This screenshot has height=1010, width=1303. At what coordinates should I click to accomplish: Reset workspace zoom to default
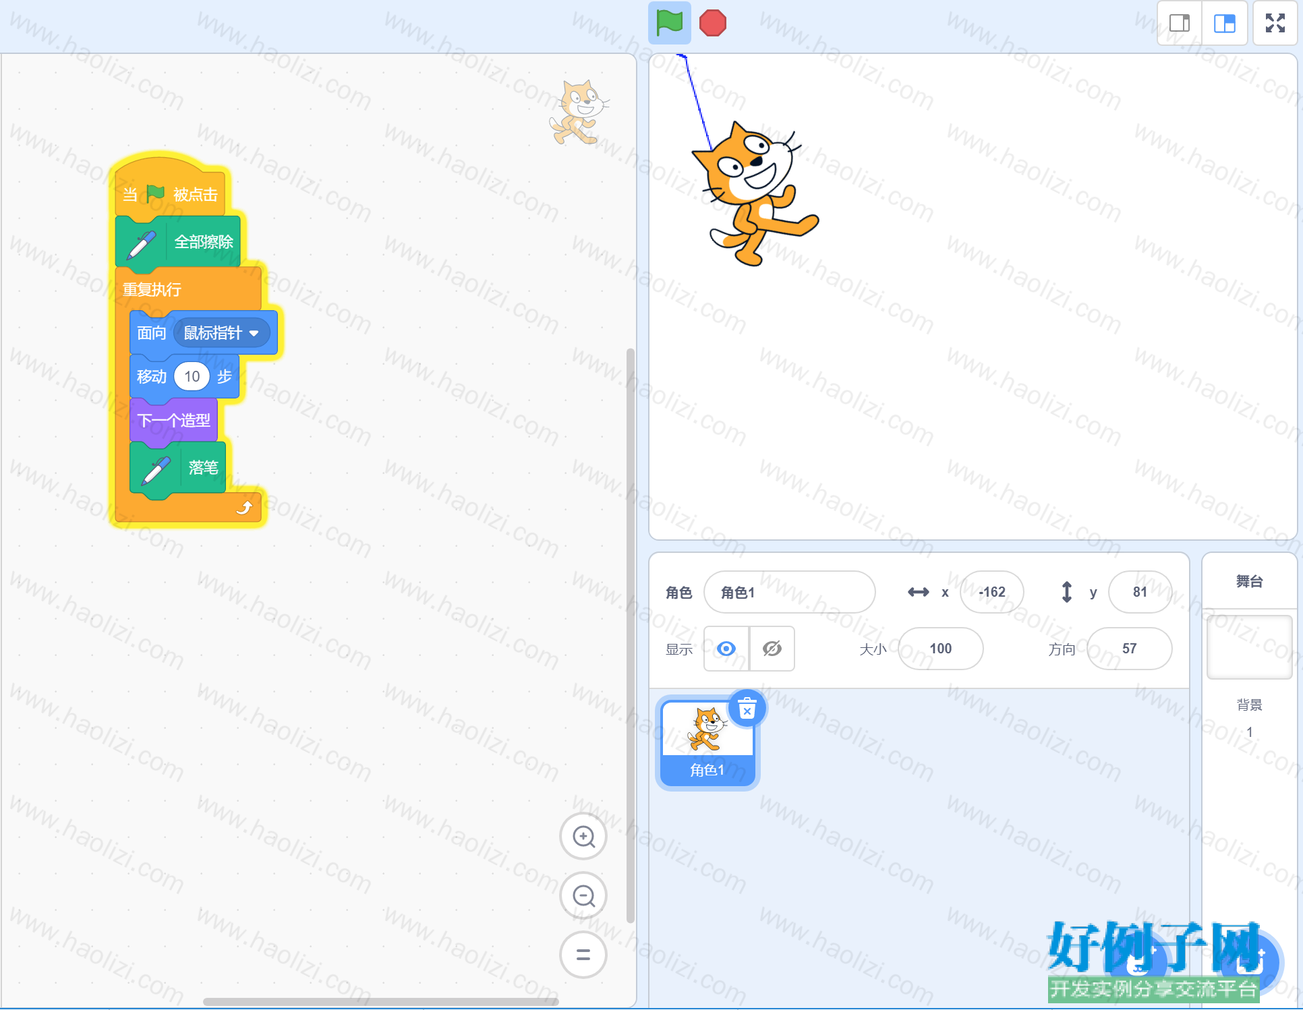click(x=583, y=955)
